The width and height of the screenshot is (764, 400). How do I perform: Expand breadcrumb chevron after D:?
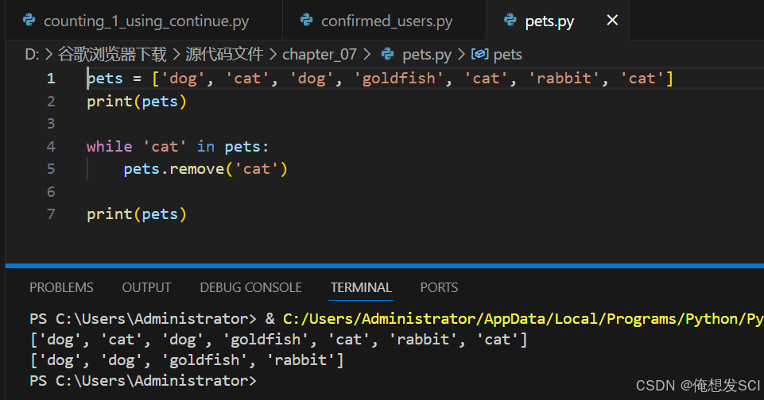[48, 55]
